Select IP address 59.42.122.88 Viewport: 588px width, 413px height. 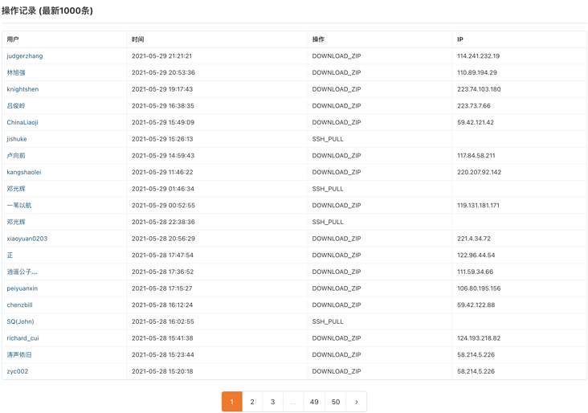(x=476, y=305)
